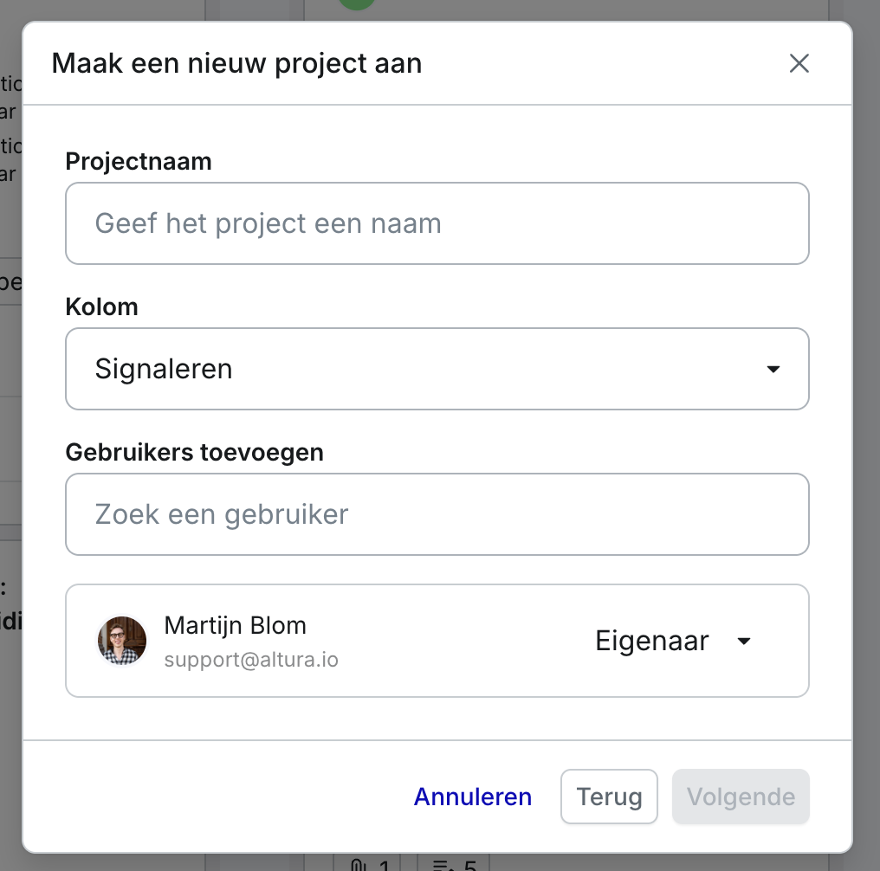This screenshot has height=871, width=880.
Task: Click the Gebruikers toevoegen label
Action: point(194,452)
